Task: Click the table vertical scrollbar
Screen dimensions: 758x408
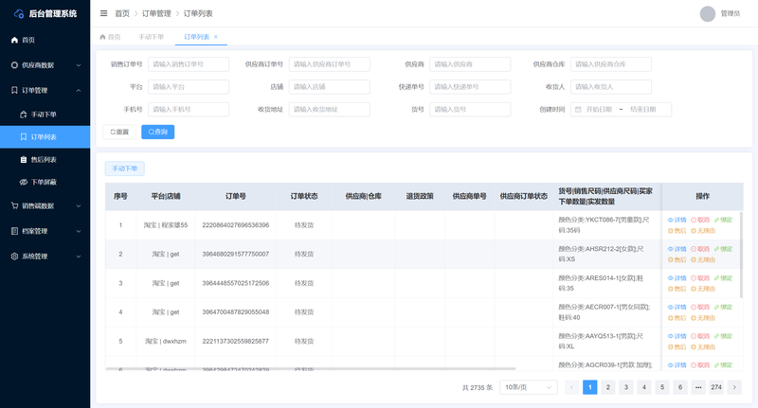Action: pyautogui.click(x=741, y=255)
